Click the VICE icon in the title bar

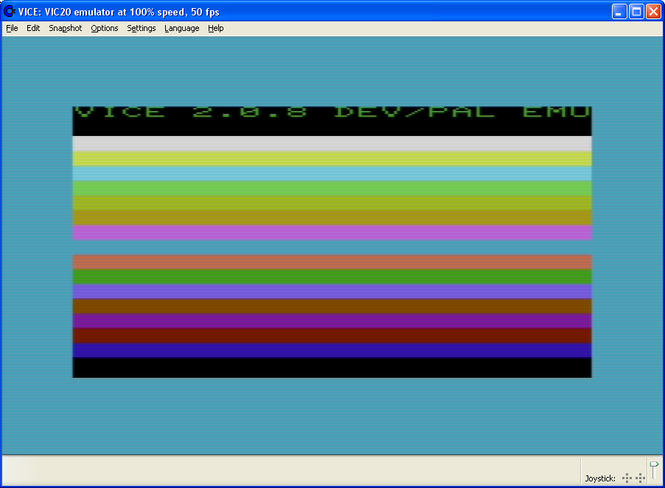[10, 12]
